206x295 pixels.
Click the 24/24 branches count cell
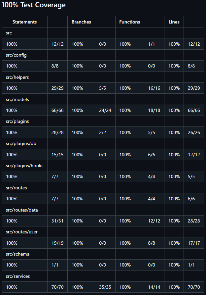pos(105,110)
